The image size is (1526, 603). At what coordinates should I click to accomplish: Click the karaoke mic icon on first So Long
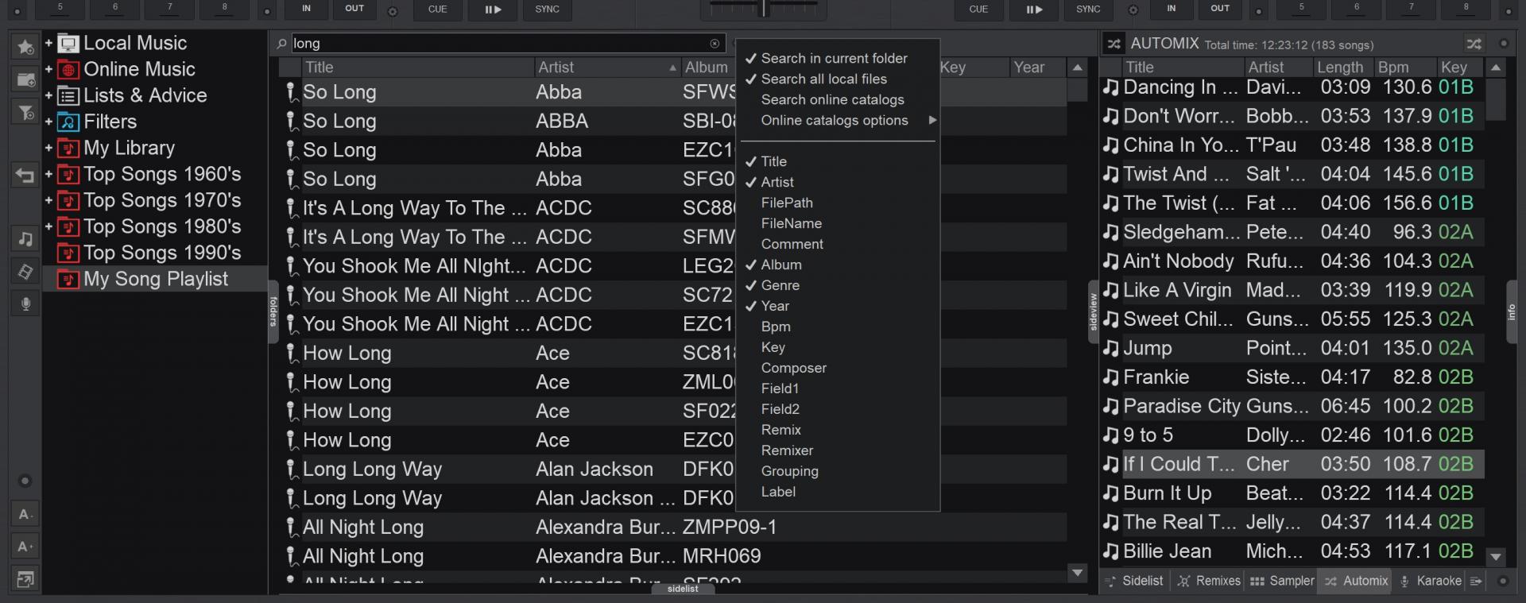292,92
